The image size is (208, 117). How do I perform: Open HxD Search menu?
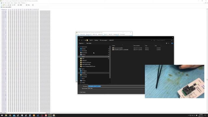tap(9, 3)
